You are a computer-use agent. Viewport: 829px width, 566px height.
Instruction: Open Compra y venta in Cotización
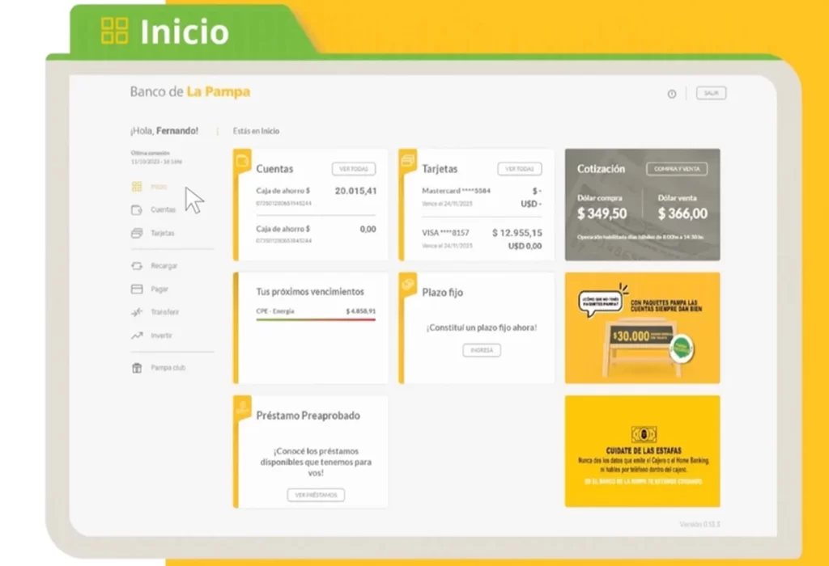point(676,169)
